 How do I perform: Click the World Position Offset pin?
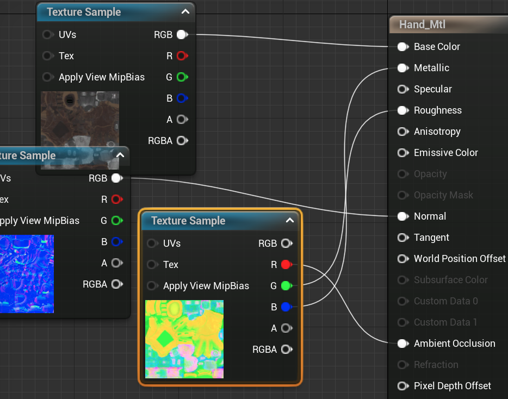[402, 259]
